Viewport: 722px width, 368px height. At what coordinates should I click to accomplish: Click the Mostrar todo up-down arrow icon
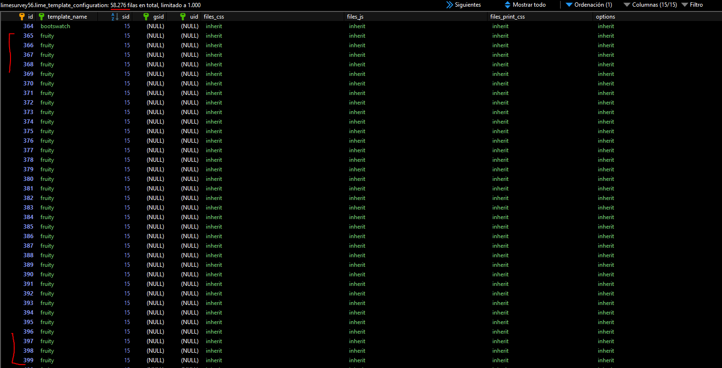click(x=507, y=5)
